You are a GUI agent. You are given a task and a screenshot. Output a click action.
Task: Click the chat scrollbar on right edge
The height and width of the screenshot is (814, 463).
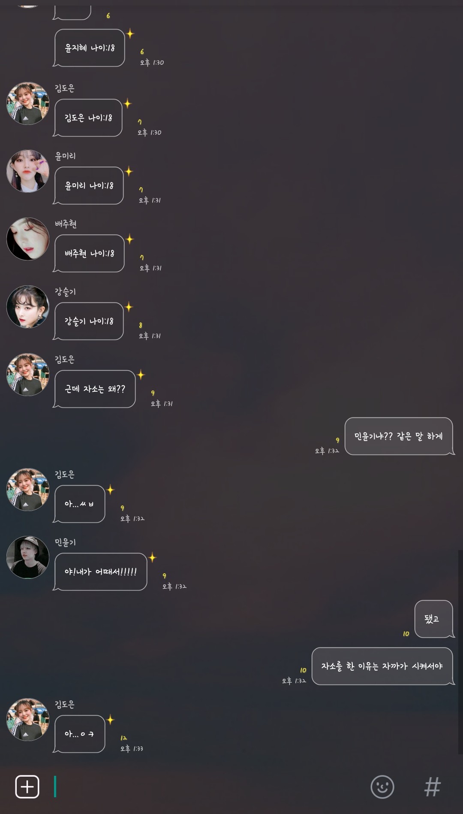tap(460, 652)
